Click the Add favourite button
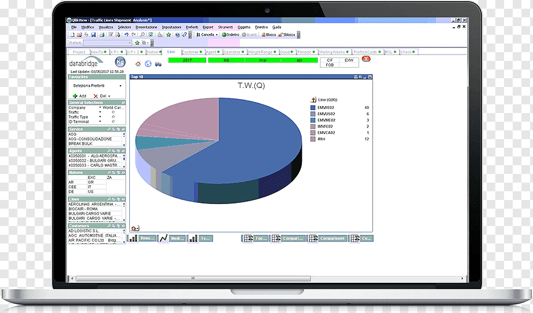This screenshot has width=533, height=313. (x=79, y=96)
